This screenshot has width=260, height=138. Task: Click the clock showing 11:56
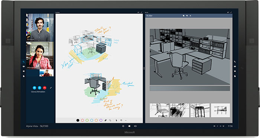[x=230, y=126]
